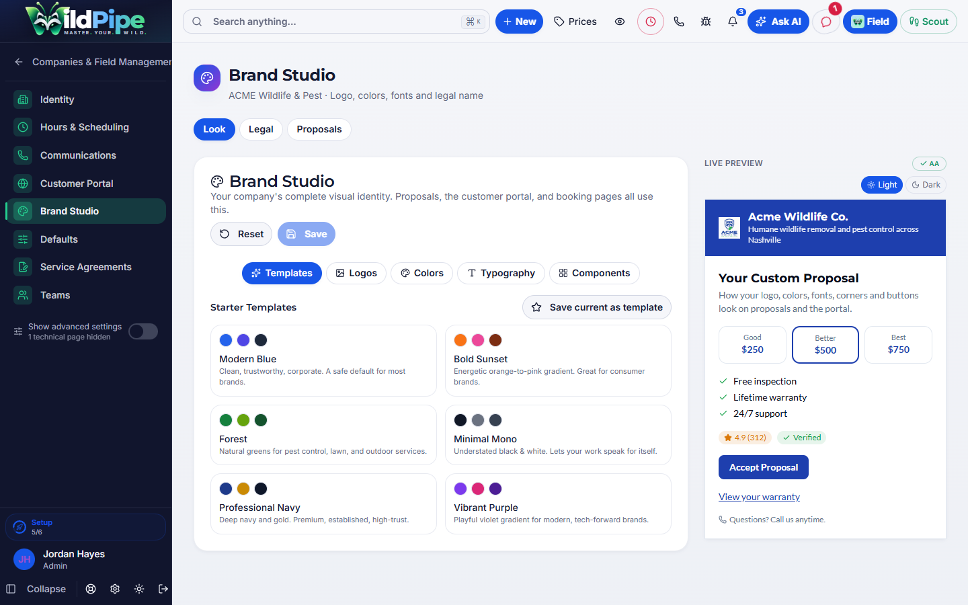Click the Defaults sliders icon
The image size is (968, 605).
[23, 239]
